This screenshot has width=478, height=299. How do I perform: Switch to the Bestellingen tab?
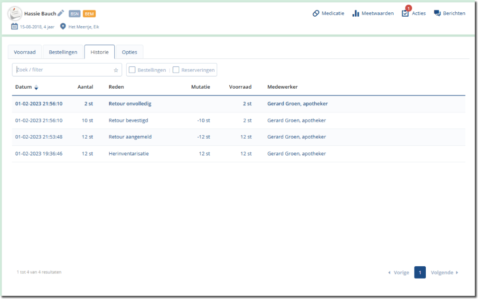pos(63,52)
